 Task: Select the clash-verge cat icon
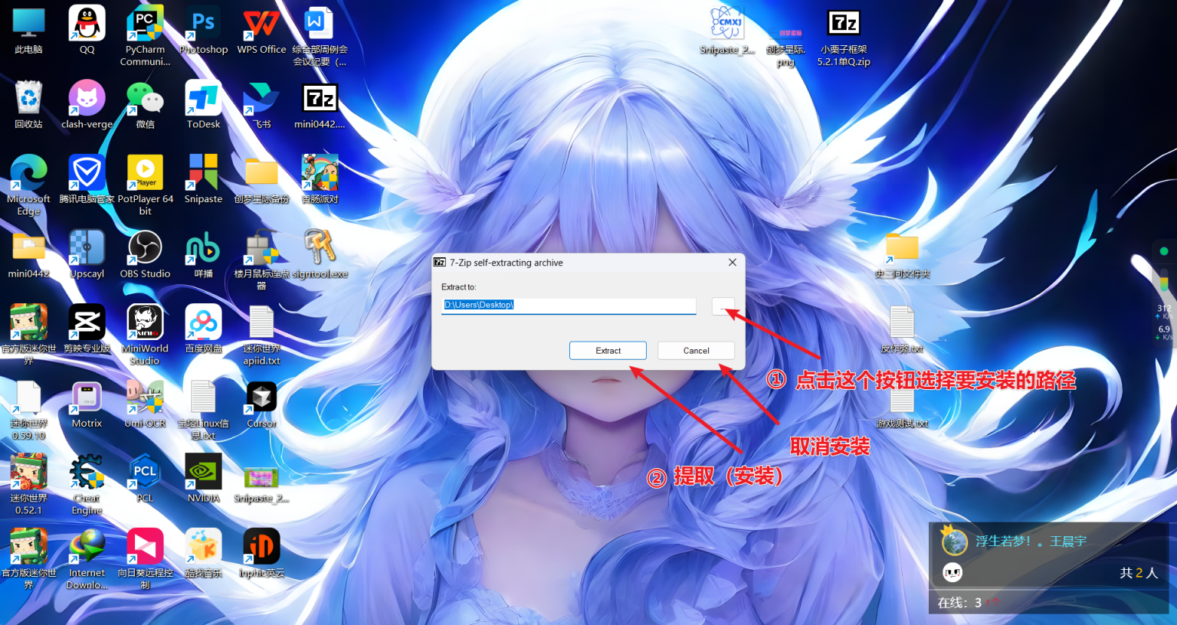(87, 106)
